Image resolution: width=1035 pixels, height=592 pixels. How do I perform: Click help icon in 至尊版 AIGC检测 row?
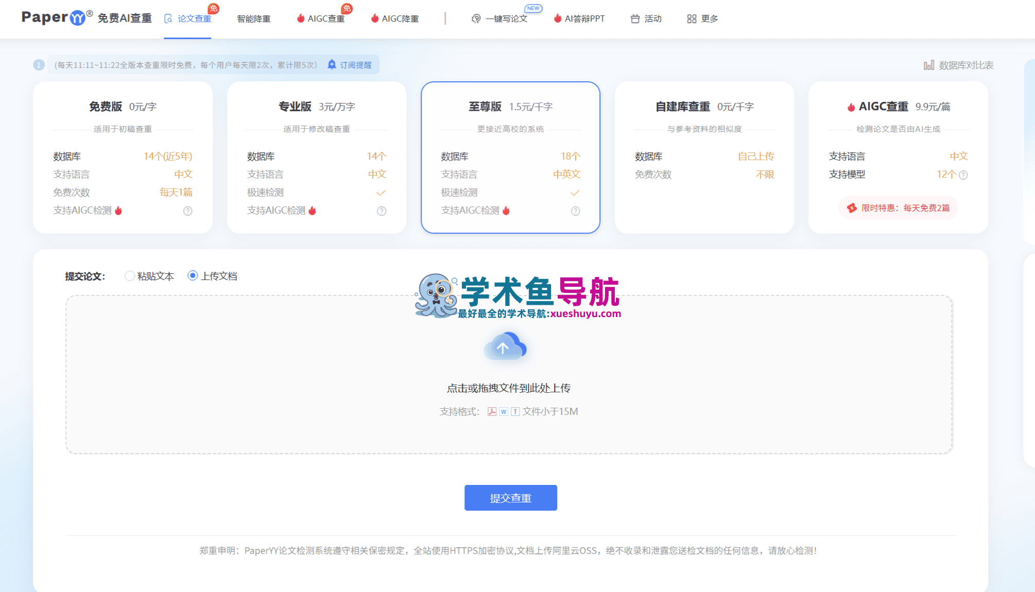[576, 211]
